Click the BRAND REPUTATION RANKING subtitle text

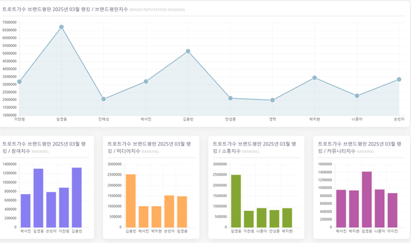pyautogui.click(x=157, y=10)
